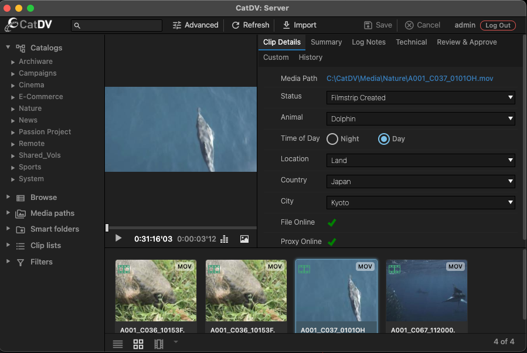Click the search magnifier icon

(x=77, y=26)
